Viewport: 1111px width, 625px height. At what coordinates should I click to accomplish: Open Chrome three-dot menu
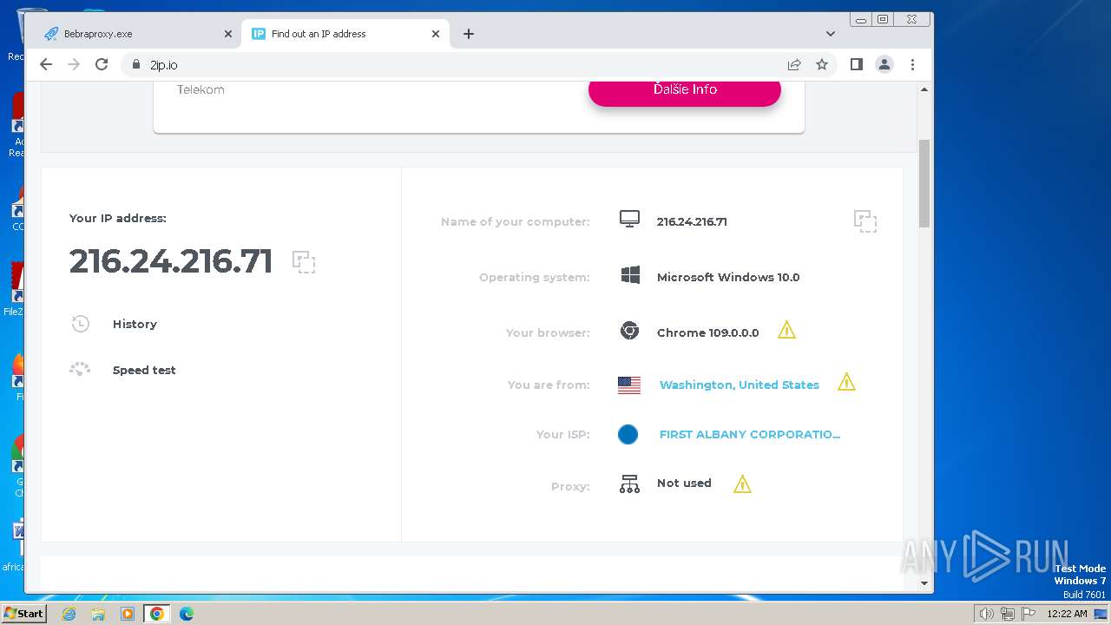pyautogui.click(x=912, y=64)
